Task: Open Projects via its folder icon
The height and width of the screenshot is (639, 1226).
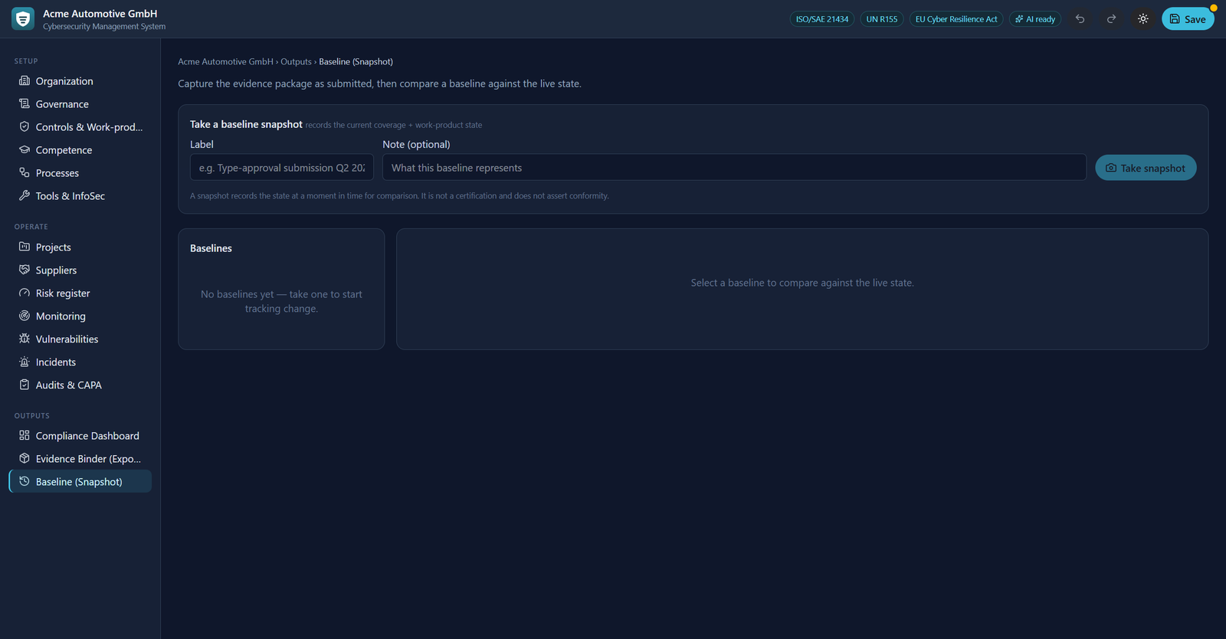Action: tap(25, 247)
